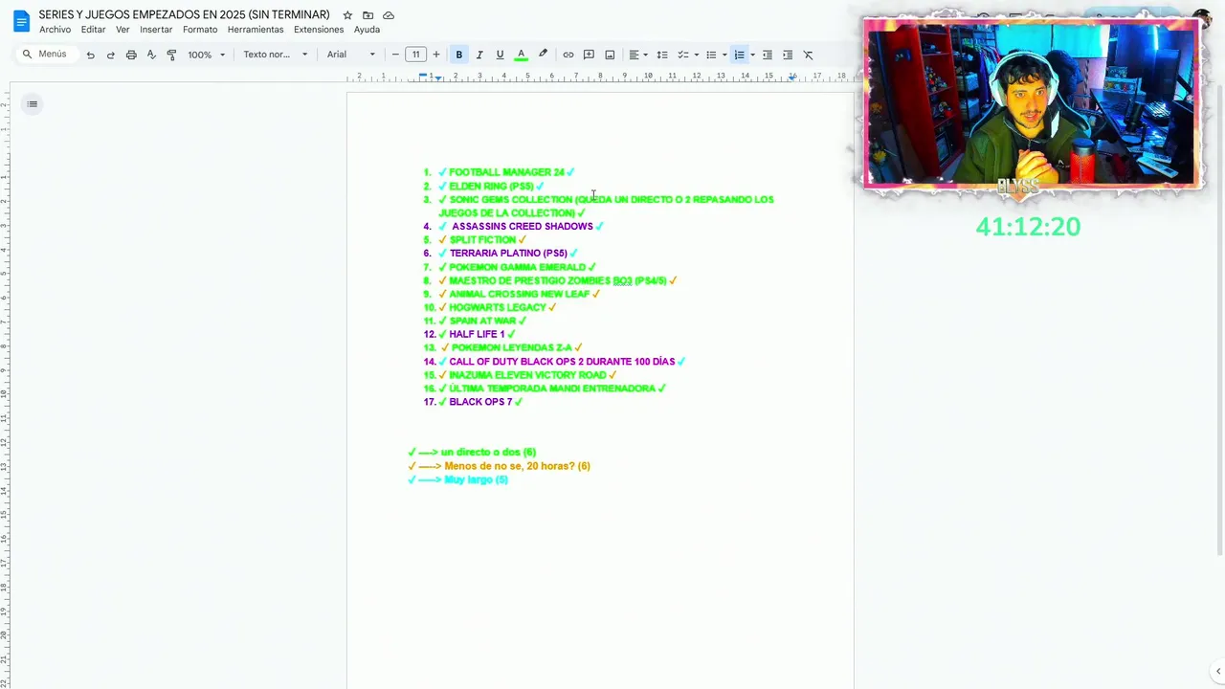Open the Ver menu

click(x=122, y=30)
